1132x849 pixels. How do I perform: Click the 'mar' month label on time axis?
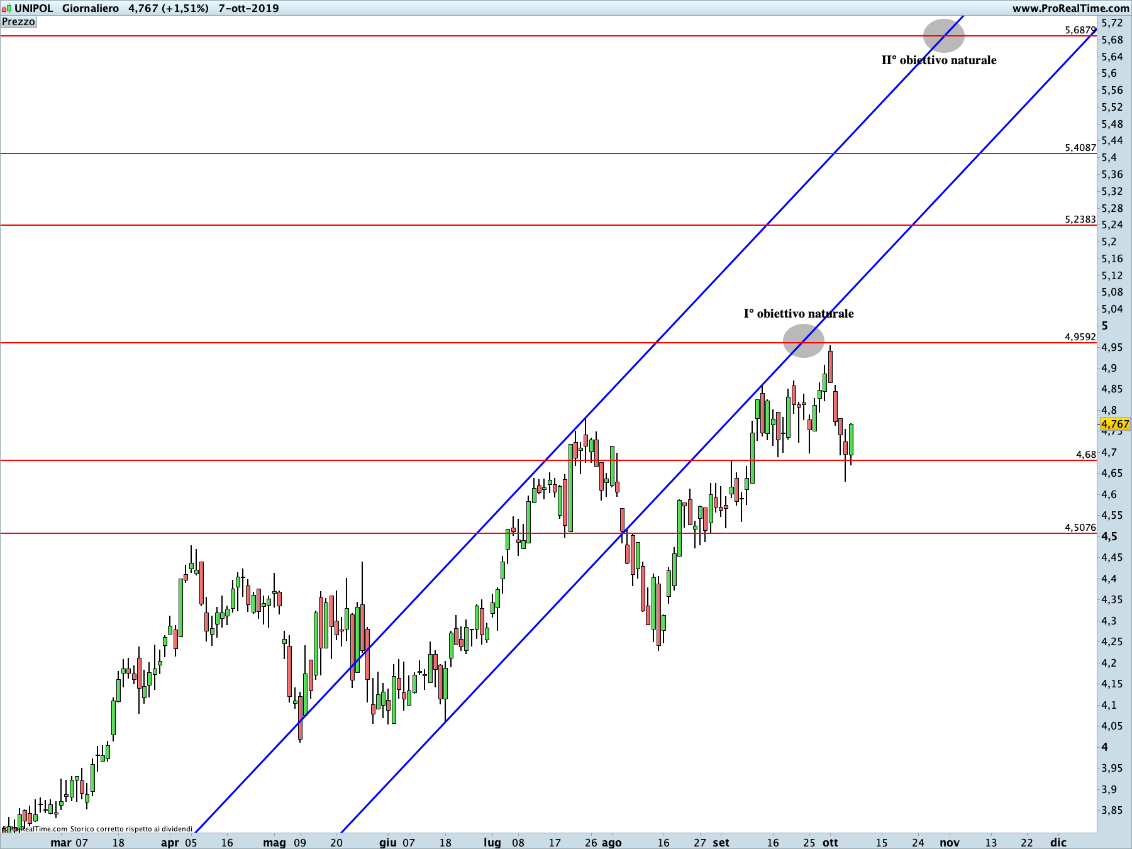point(61,843)
